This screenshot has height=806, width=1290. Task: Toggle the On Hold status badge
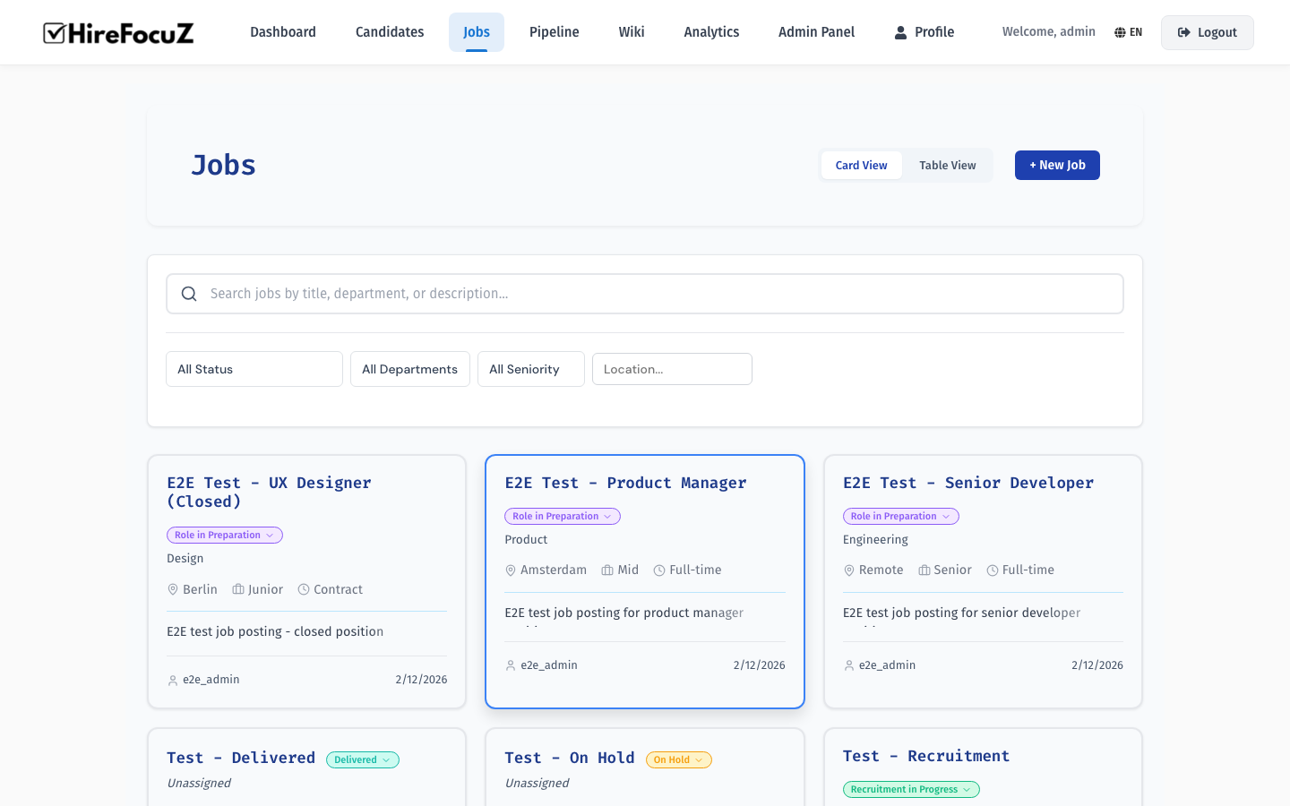[678, 759]
